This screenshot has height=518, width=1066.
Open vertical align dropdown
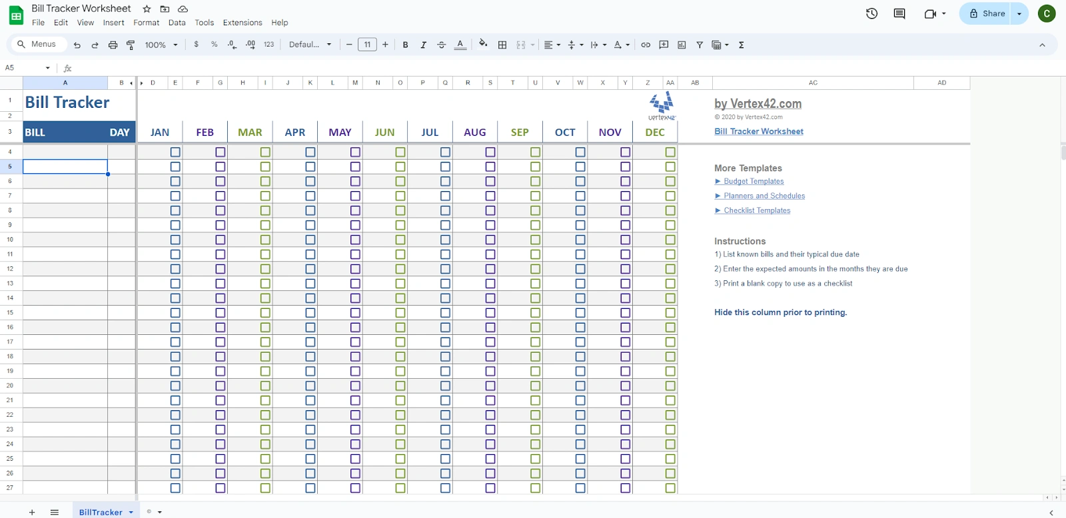tap(575, 45)
